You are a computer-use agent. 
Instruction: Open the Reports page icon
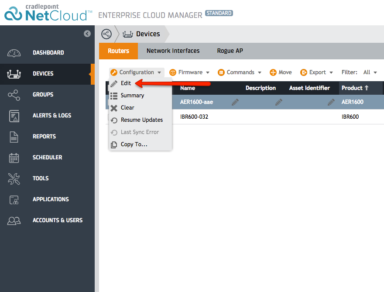click(x=14, y=137)
